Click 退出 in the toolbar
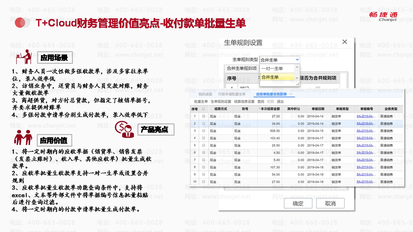 [280, 101]
